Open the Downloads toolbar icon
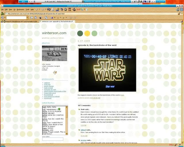 (57, 9)
